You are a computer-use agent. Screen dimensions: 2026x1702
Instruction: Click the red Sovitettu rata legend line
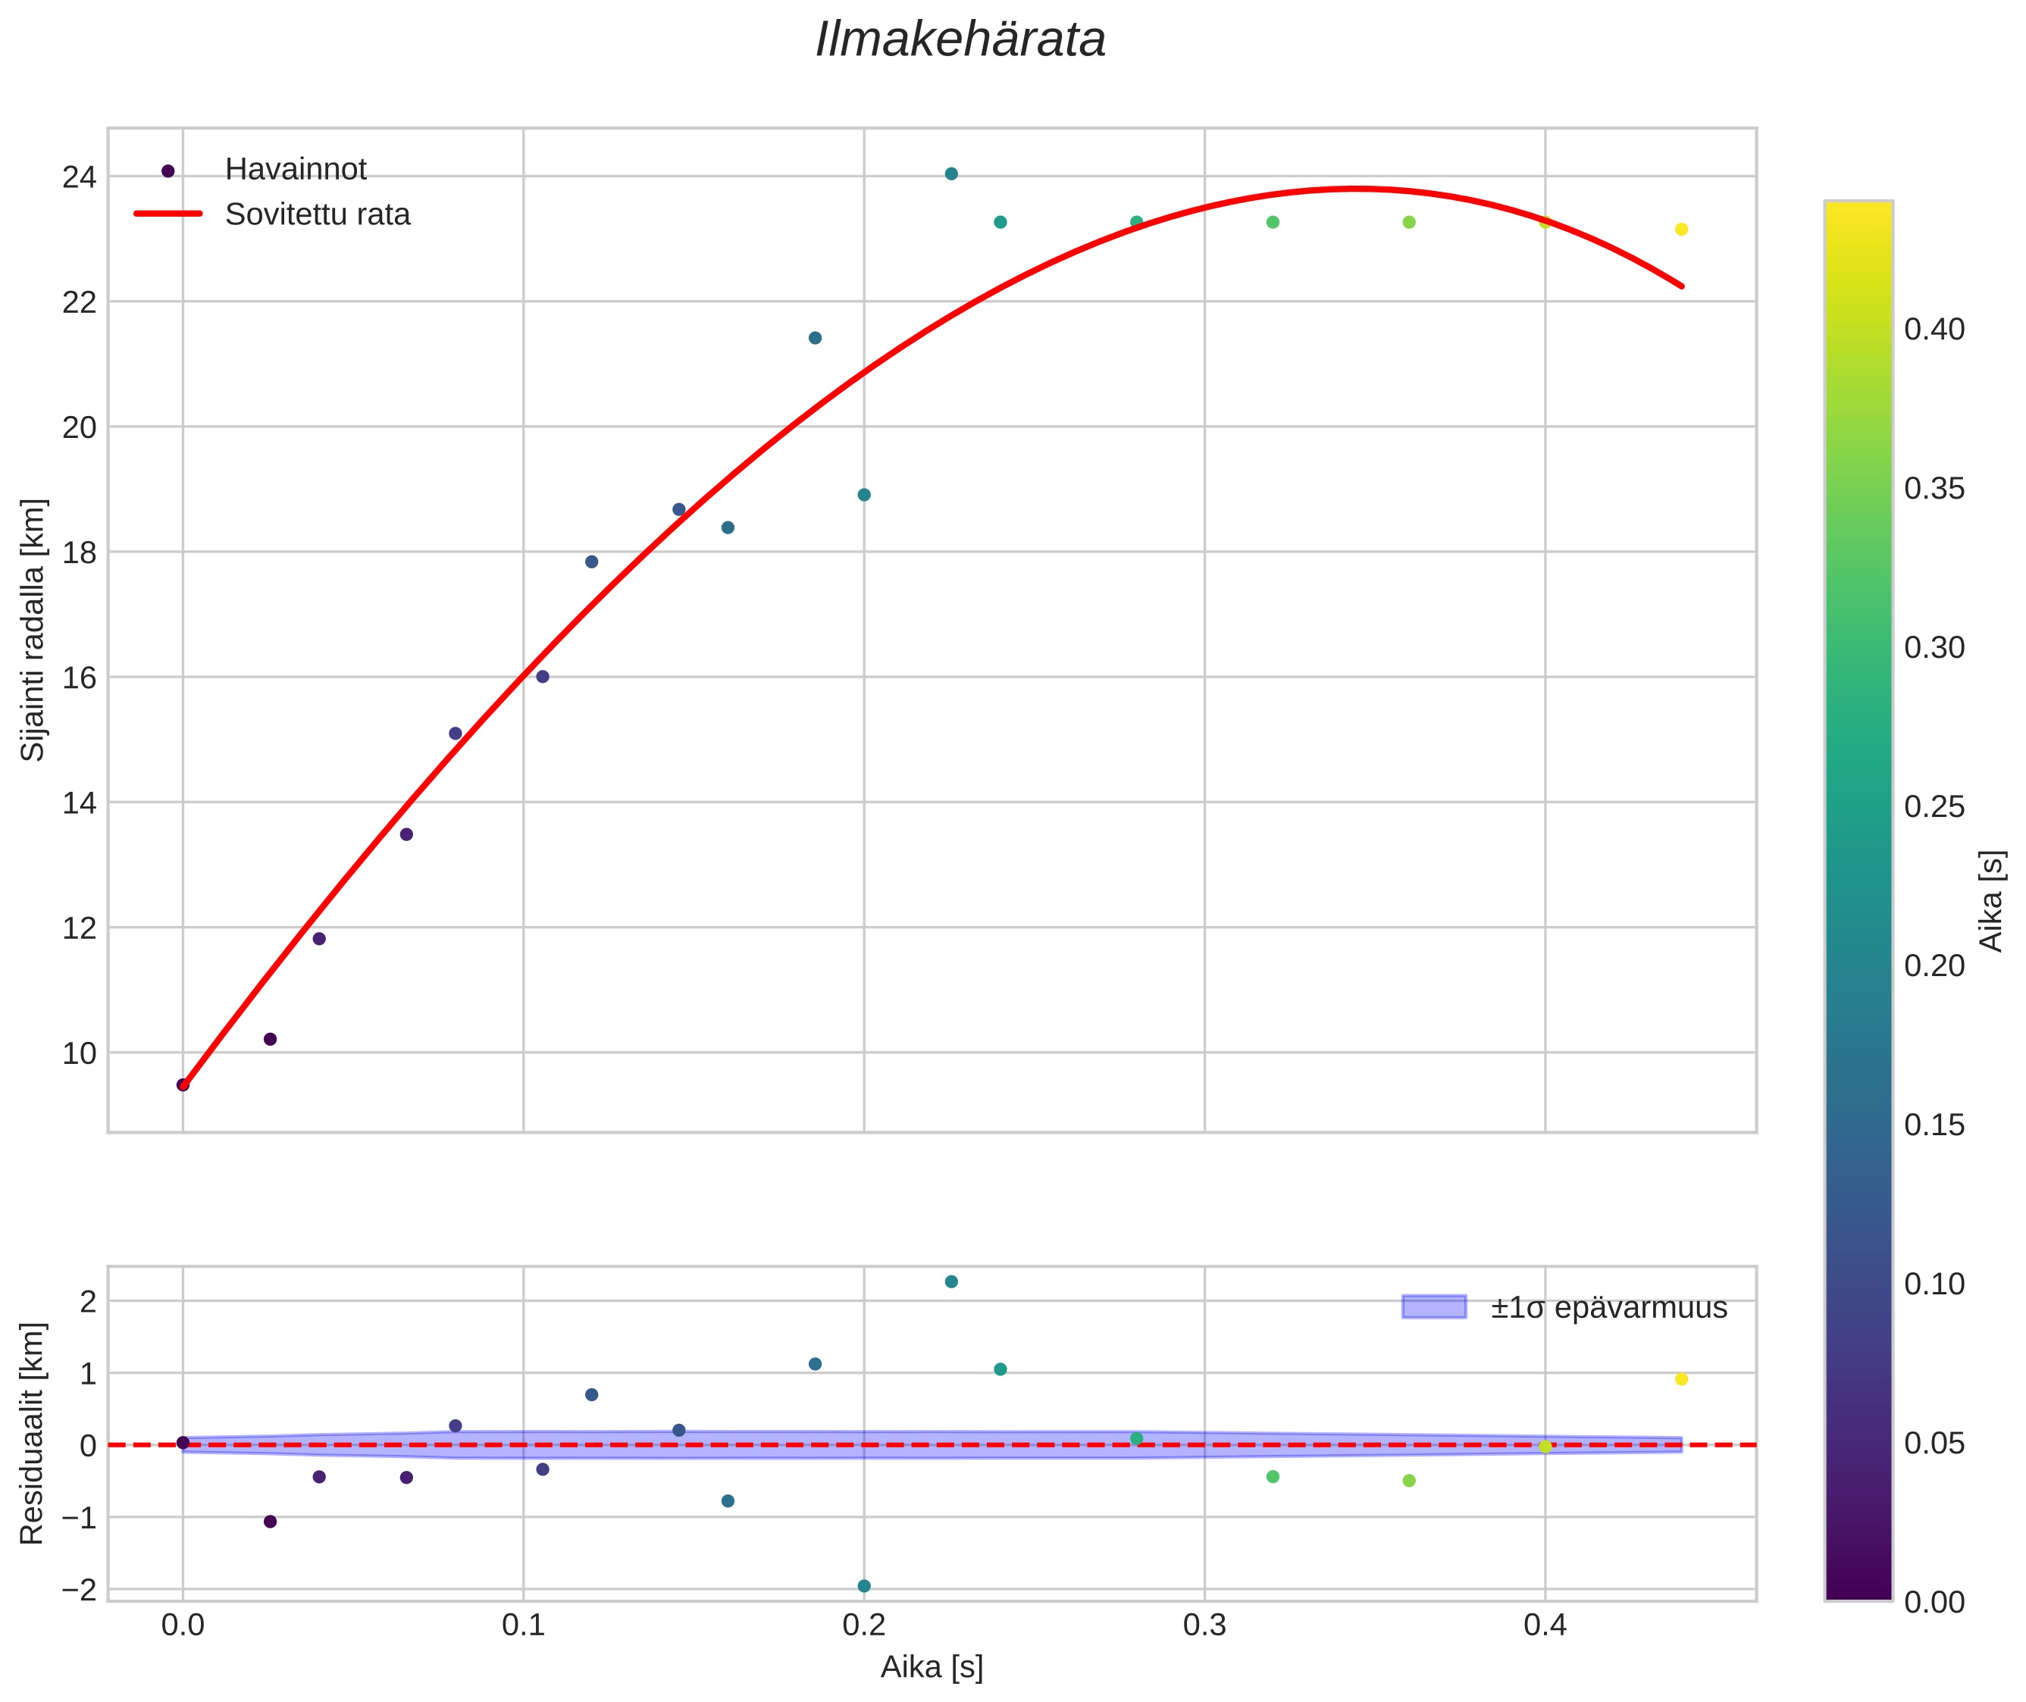168,214
